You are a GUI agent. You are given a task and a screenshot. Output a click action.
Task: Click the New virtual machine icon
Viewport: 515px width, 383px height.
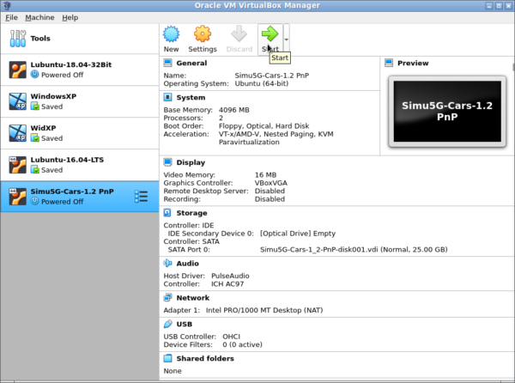point(171,35)
